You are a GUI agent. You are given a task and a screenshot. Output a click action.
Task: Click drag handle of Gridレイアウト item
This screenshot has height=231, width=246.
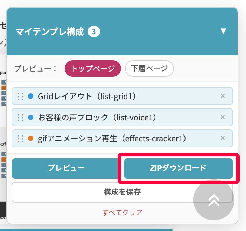tap(20, 96)
